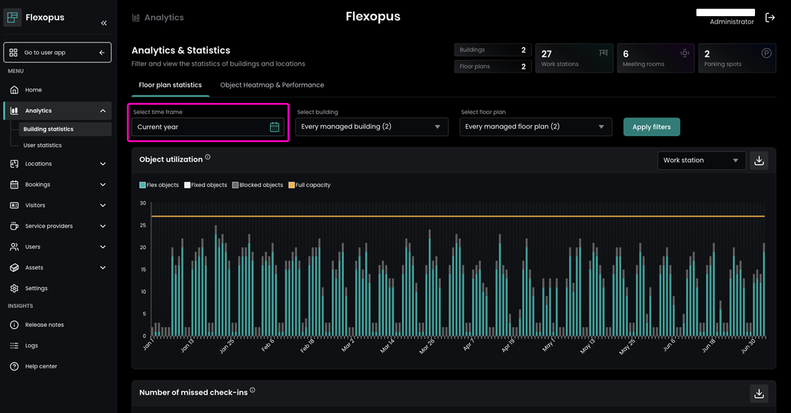Open Select floor plan dropdown
This screenshot has height=413, width=791.
[535, 127]
